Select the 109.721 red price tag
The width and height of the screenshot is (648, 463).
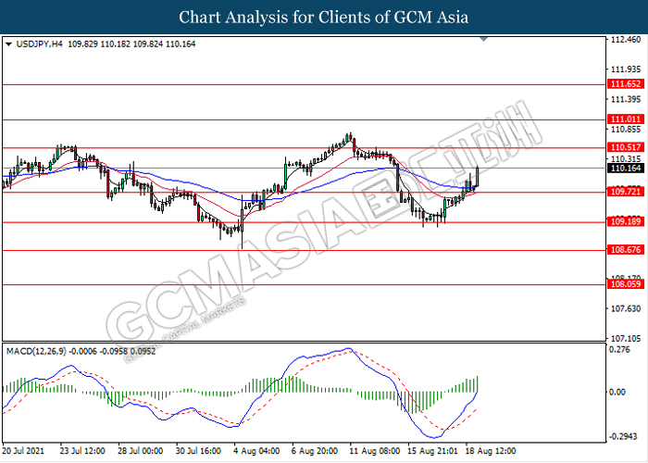[x=626, y=193]
